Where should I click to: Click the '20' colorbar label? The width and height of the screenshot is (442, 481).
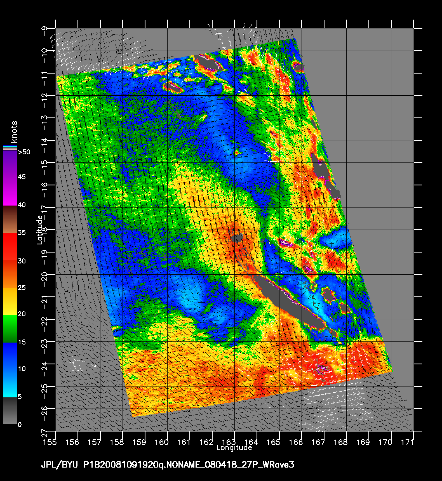tap(22, 314)
